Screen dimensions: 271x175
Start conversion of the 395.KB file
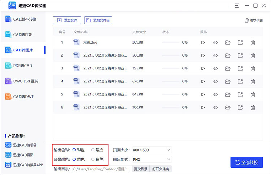tap(203, 68)
